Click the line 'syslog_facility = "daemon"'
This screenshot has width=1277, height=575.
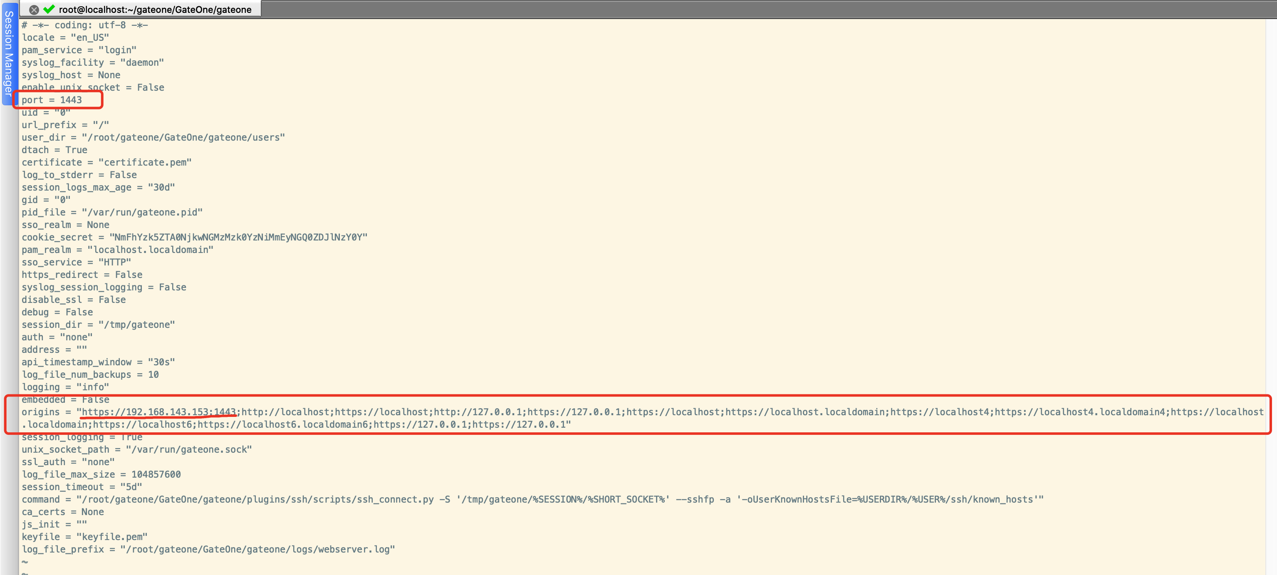coord(93,62)
